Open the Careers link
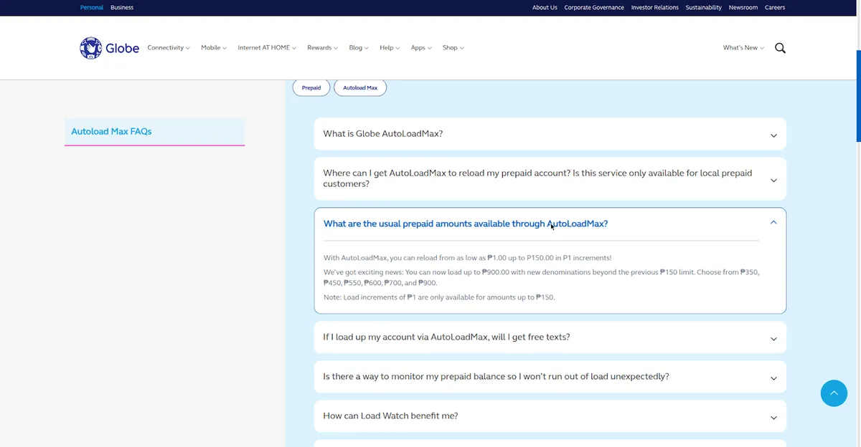 [x=775, y=8]
